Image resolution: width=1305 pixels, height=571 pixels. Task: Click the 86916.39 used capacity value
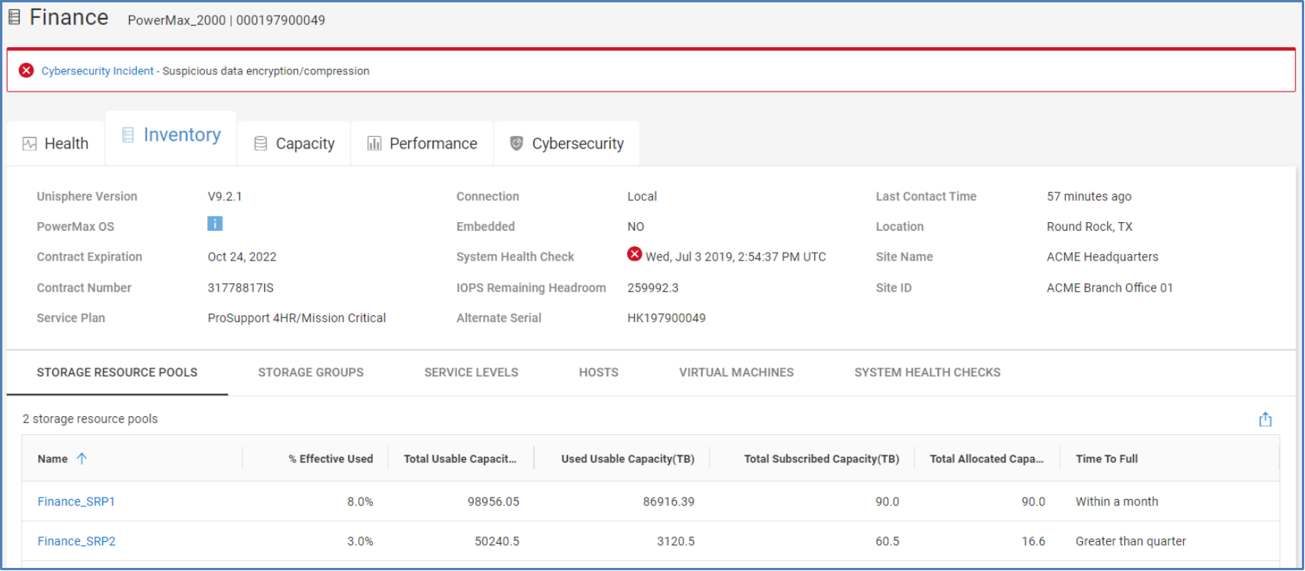tap(669, 502)
